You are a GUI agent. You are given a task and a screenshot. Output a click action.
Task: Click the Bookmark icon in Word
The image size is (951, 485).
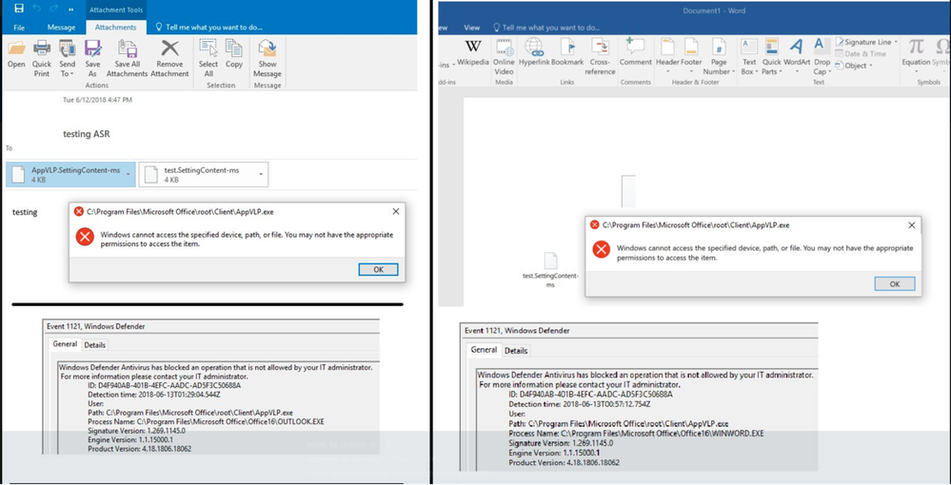click(567, 47)
